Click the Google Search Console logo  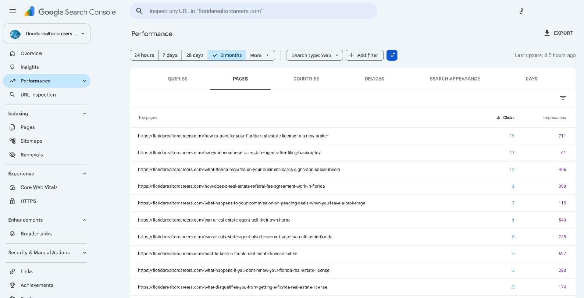[70, 12]
